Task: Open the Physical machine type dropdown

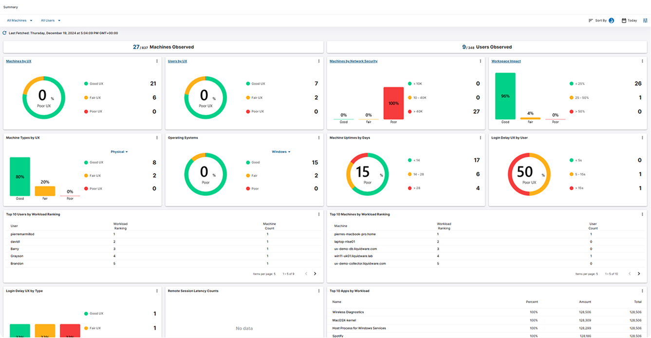Action: click(119, 152)
